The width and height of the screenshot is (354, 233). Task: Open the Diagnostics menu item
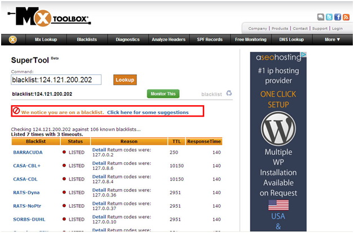[127, 39]
